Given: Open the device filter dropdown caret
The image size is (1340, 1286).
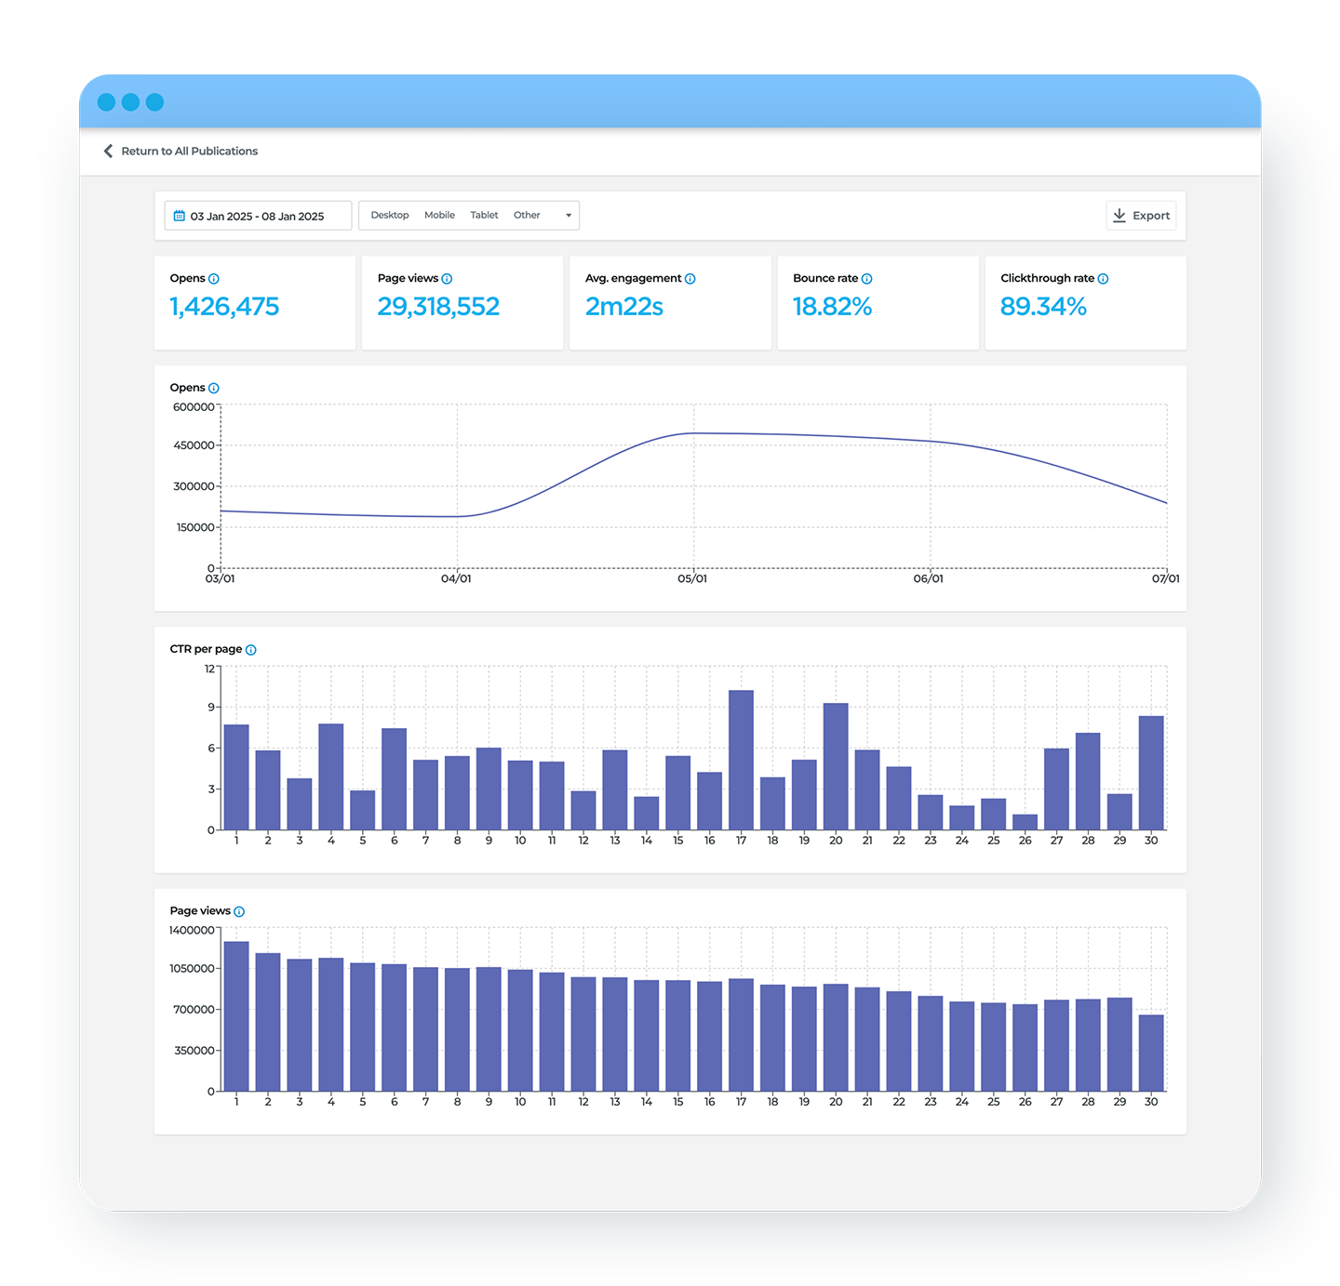Looking at the screenshot, I should pyautogui.click(x=569, y=215).
